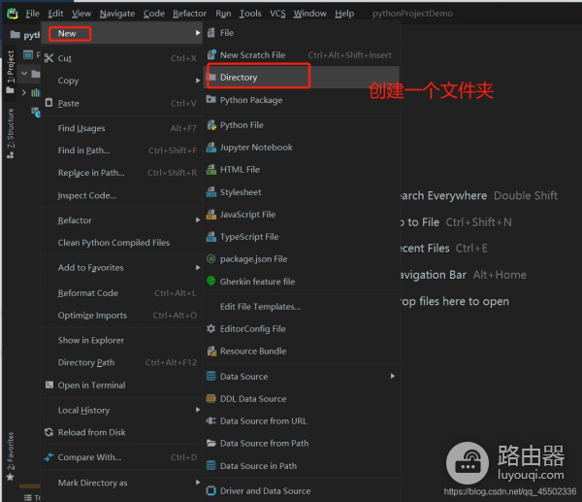Click the TypeScript File icon
Screen dimensions: 582x502
click(210, 236)
